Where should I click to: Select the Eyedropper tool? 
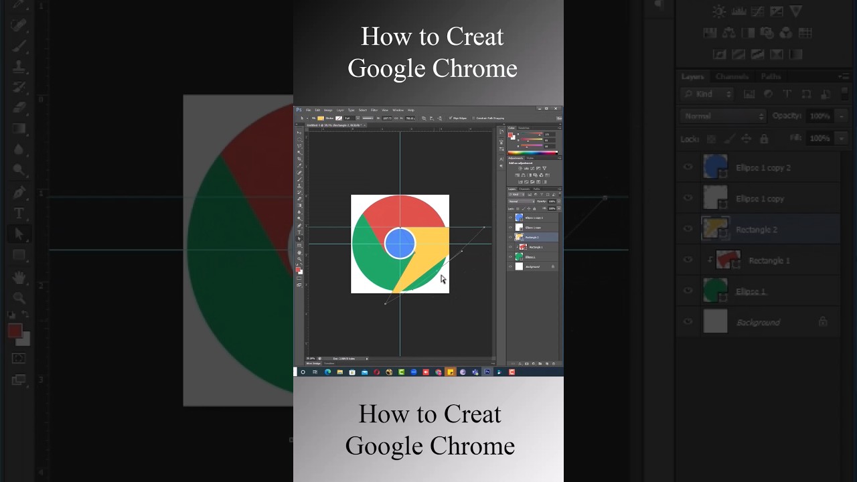pos(299,165)
